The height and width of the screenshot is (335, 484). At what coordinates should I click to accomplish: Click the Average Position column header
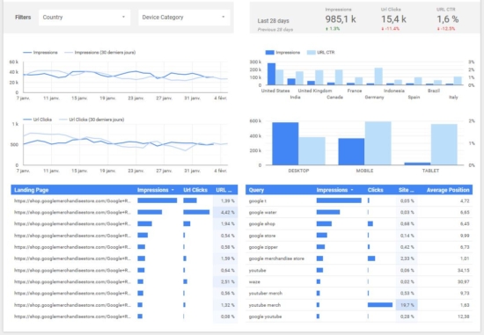pos(448,190)
